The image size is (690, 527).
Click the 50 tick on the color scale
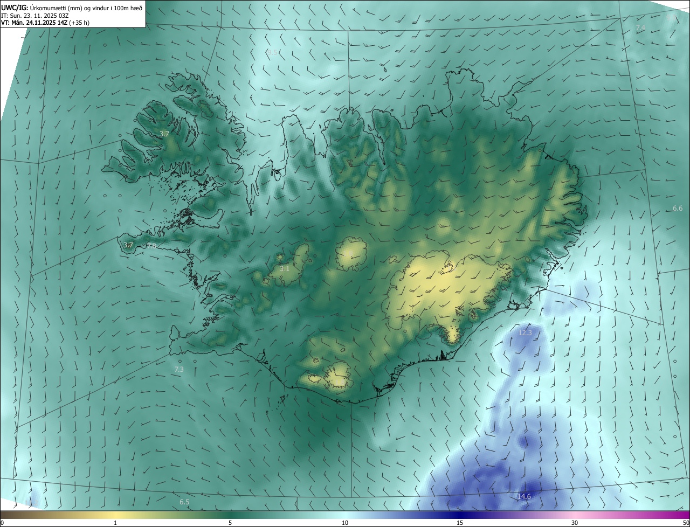point(686,523)
